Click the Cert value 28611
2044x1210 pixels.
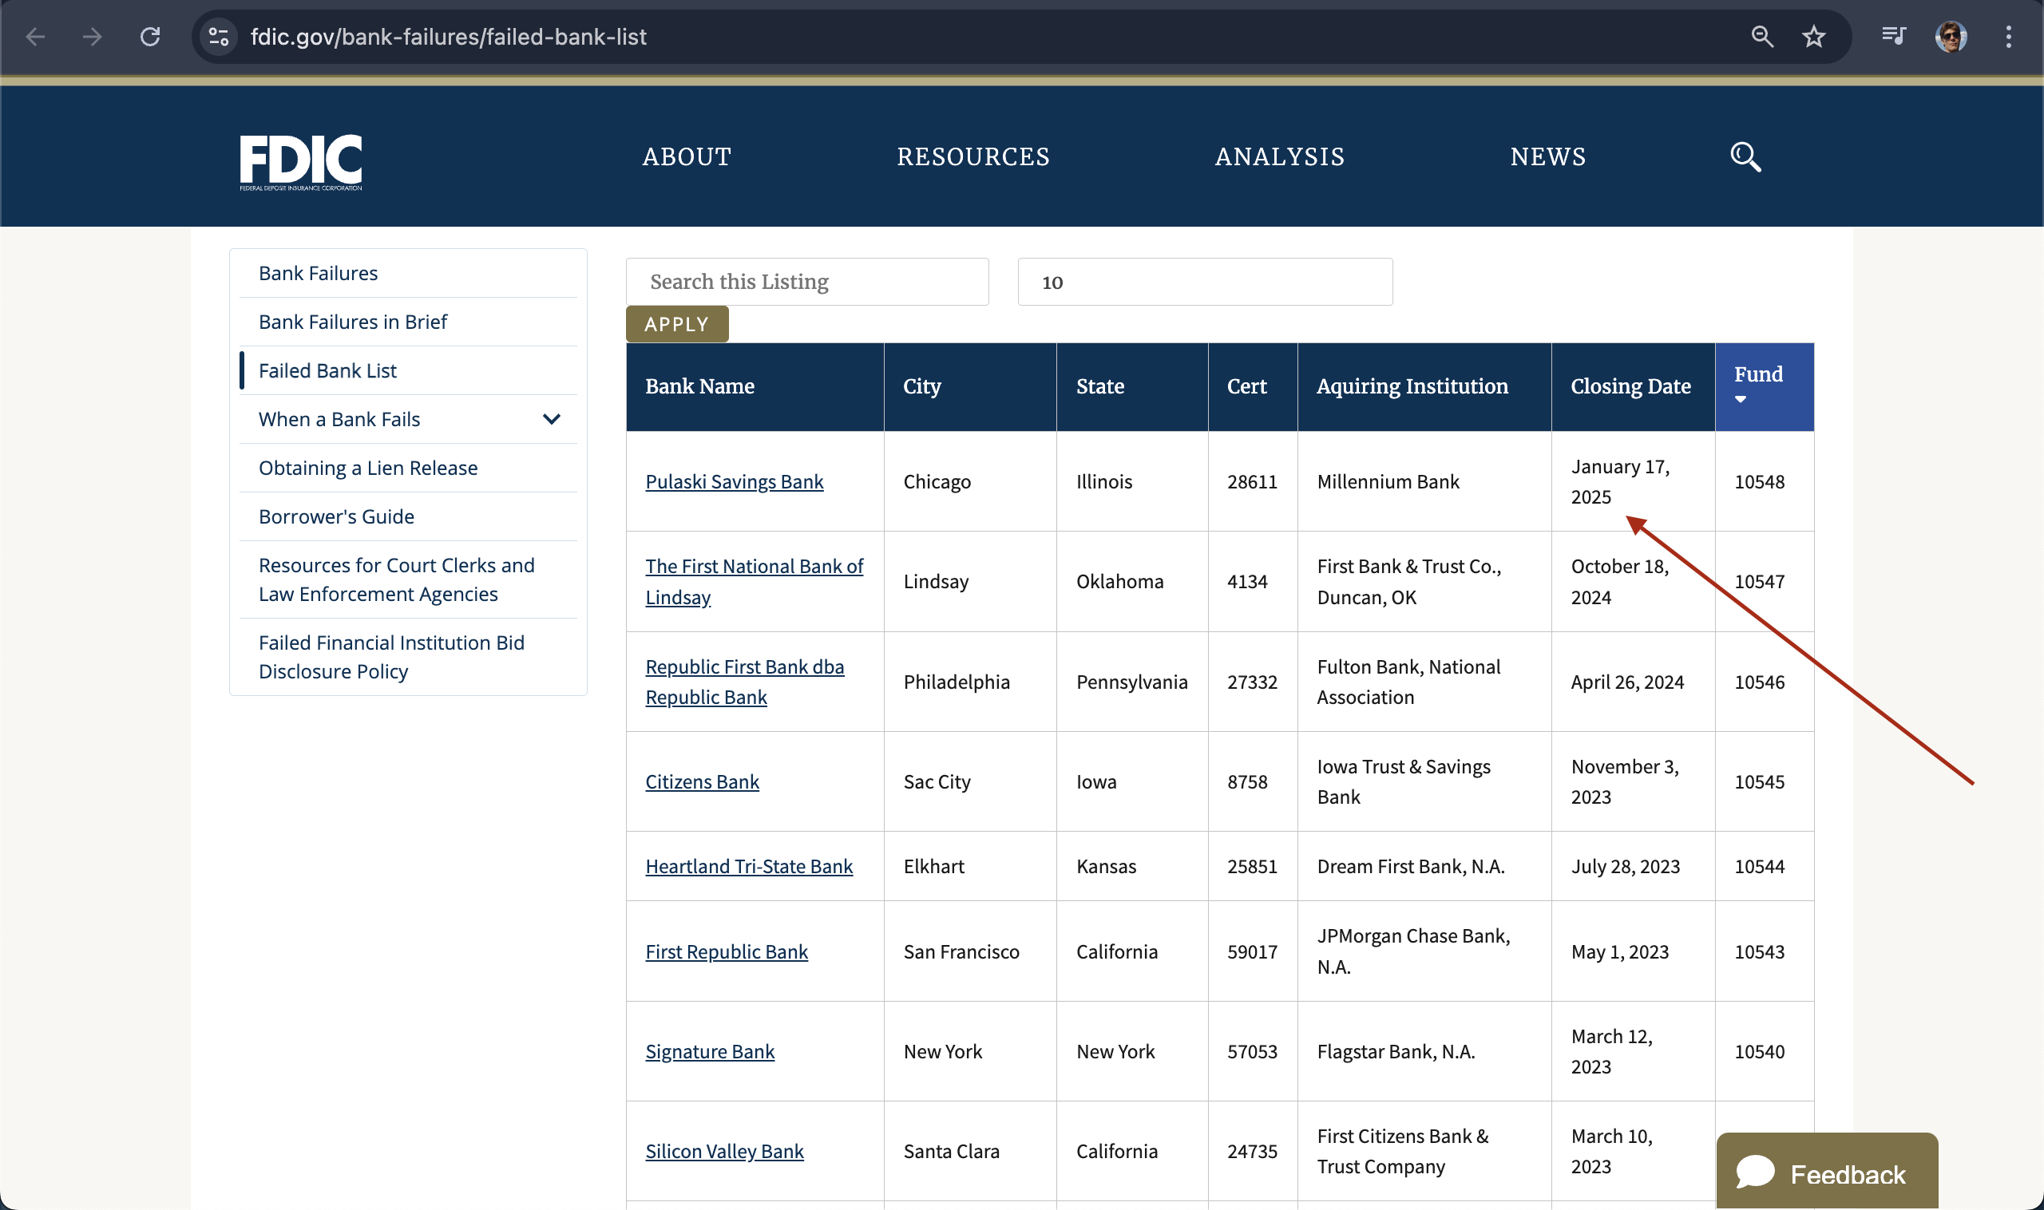pyautogui.click(x=1252, y=482)
